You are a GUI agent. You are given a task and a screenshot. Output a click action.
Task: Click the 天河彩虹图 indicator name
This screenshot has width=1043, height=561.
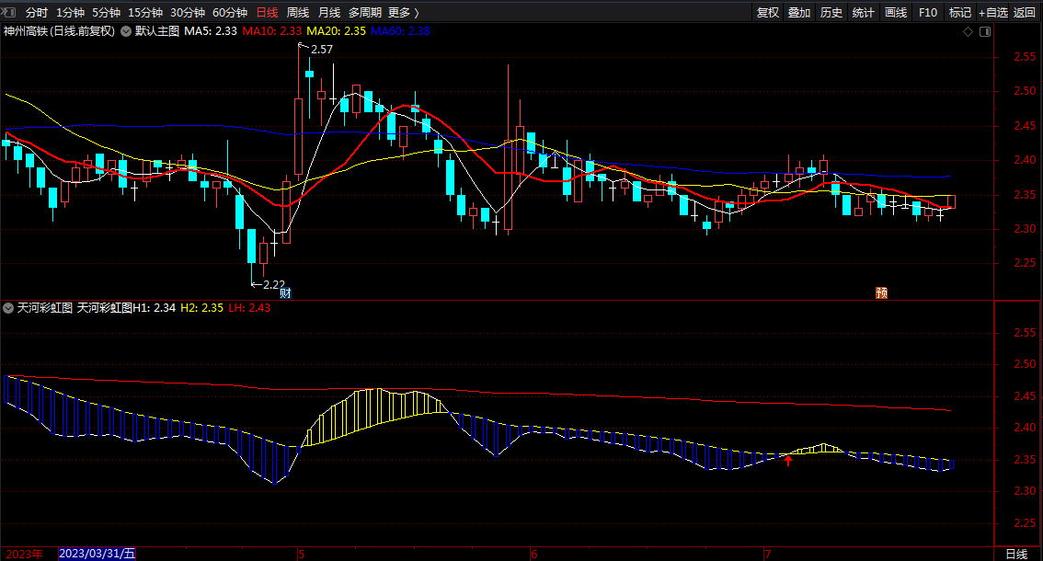tap(44, 308)
